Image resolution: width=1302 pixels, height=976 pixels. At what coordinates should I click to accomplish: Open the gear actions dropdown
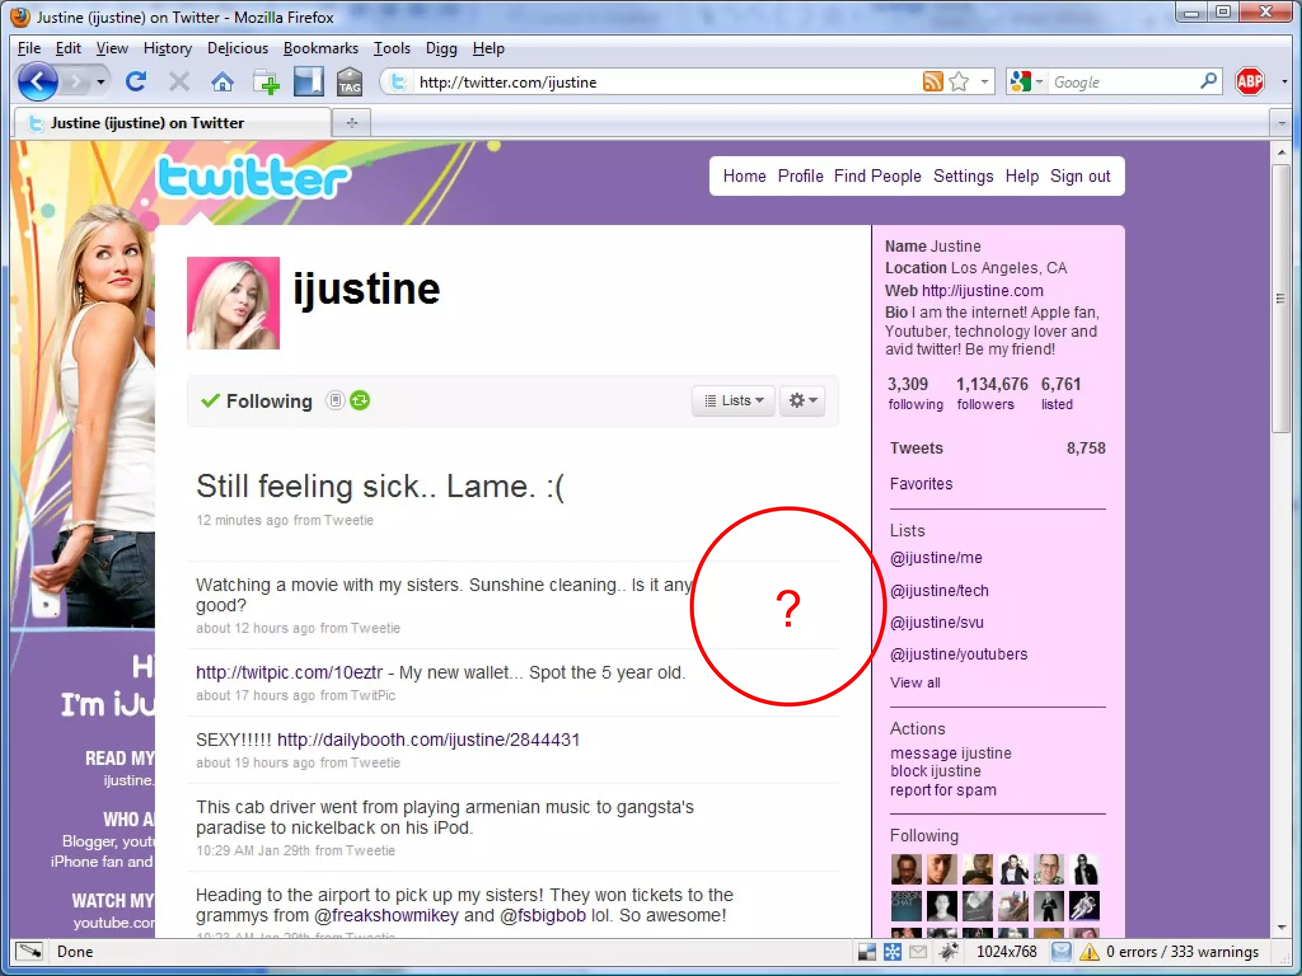click(x=802, y=401)
